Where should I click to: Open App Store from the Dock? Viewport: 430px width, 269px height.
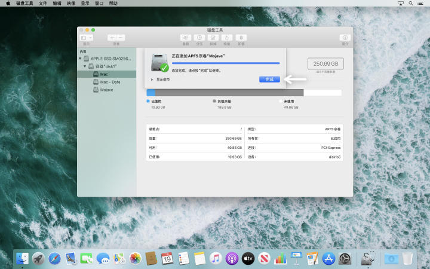click(x=328, y=259)
